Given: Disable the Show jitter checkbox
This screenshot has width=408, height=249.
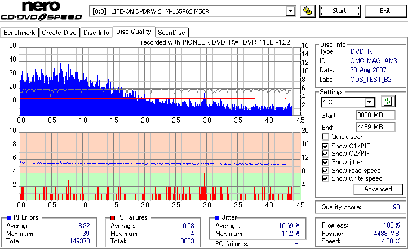Looking at the screenshot, I should click(x=325, y=162).
